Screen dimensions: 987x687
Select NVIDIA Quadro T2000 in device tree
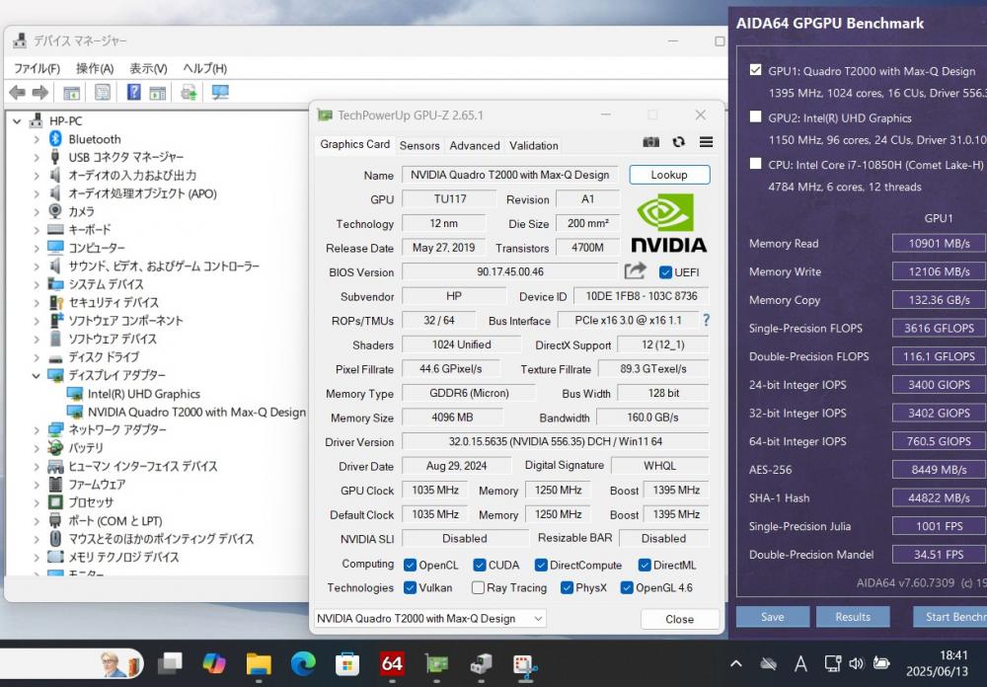pos(196,413)
